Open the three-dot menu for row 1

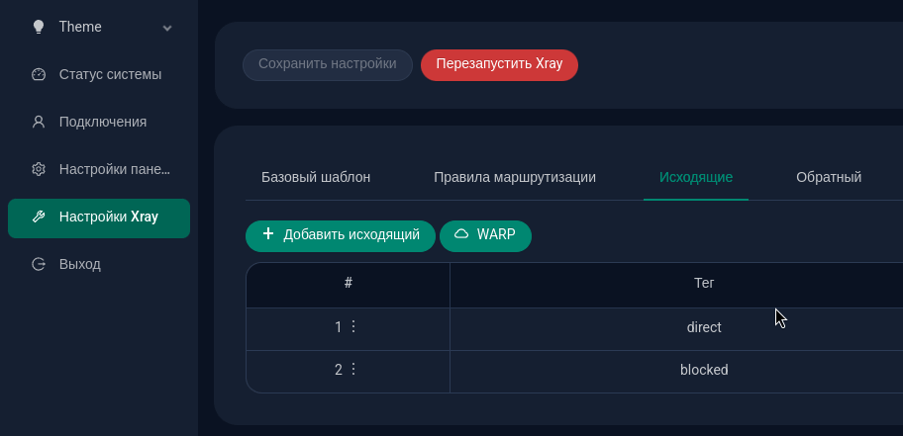pyautogui.click(x=353, y=326)
